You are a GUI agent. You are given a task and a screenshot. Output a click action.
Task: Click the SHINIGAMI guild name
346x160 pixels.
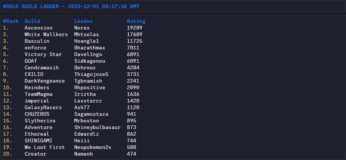38,140
